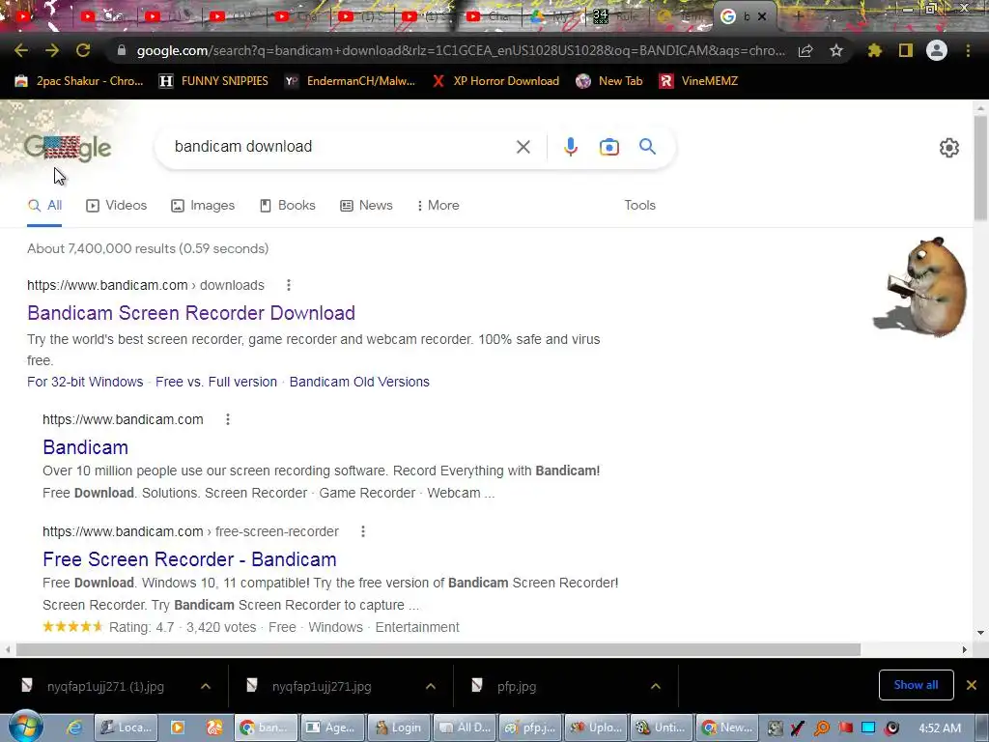Screen dimensions: 989x742
Task: Toggle the browser side panel icon
Action: (x=906, y=50)
